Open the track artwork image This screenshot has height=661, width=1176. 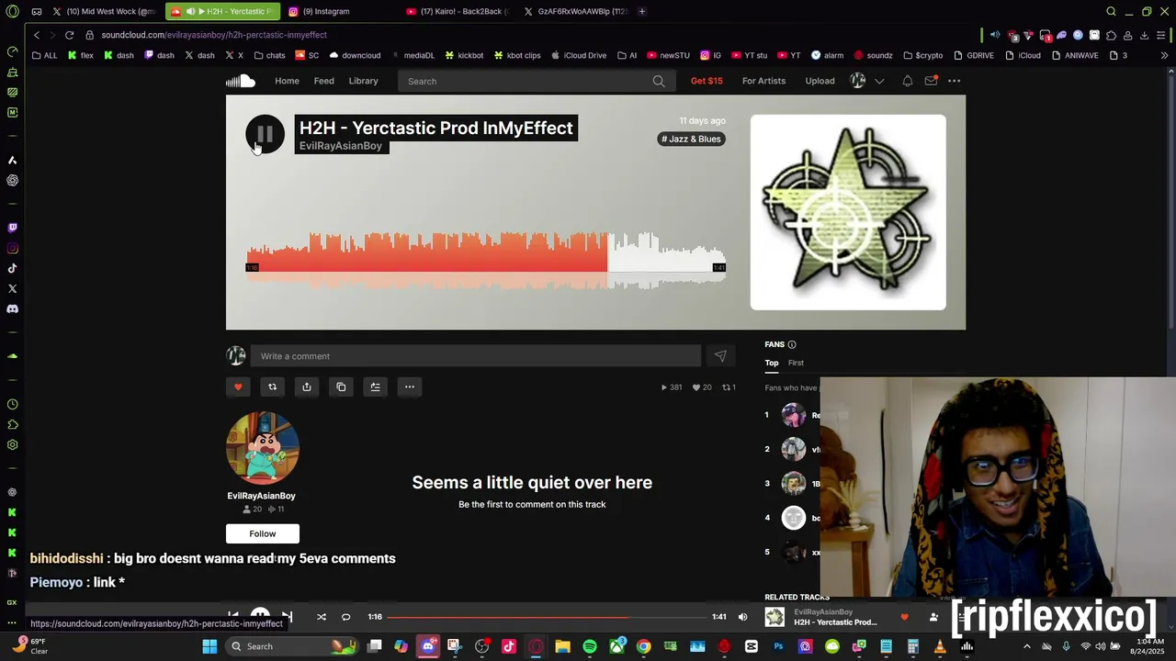(x=848, y=212)
